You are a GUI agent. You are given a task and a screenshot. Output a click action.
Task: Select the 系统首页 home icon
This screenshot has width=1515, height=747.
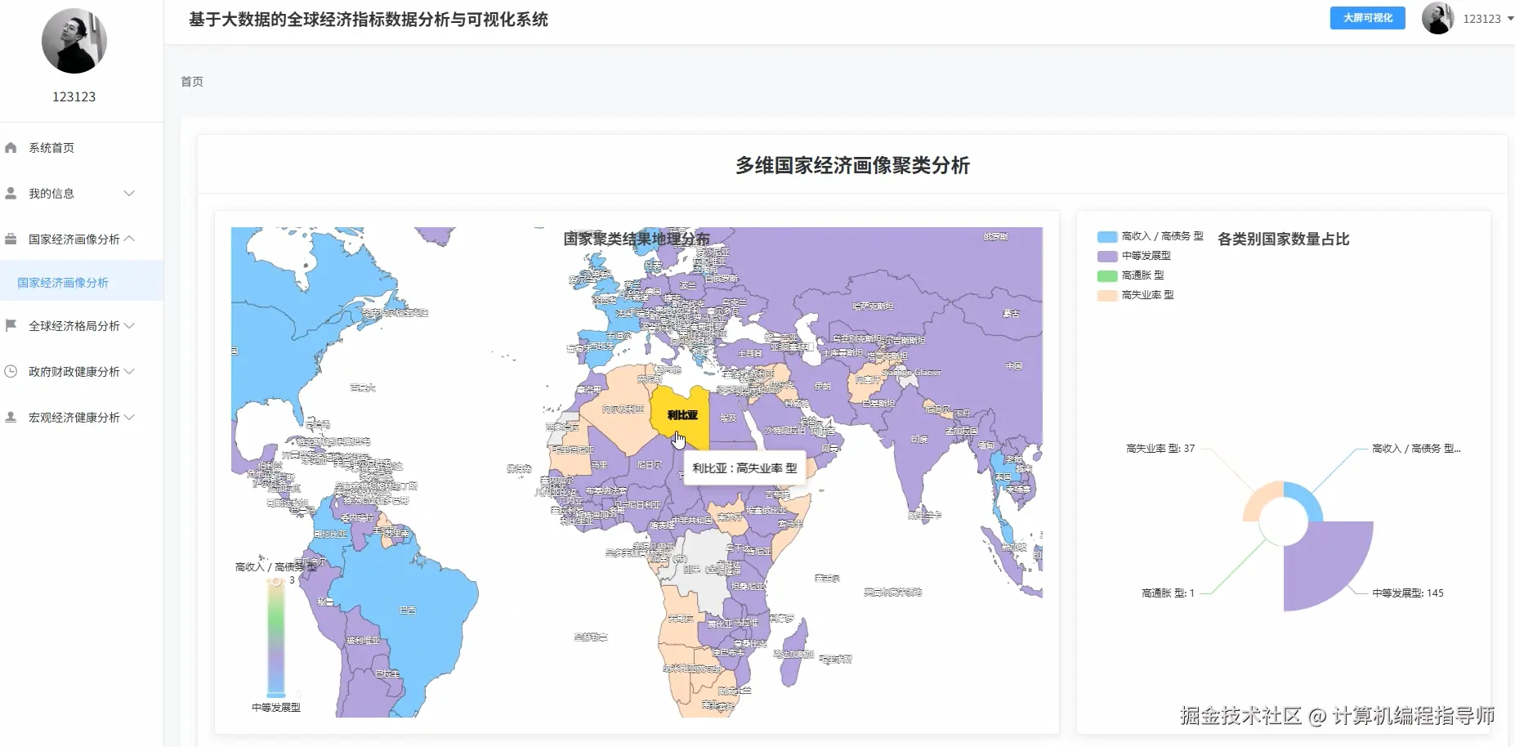pos(11,147)
